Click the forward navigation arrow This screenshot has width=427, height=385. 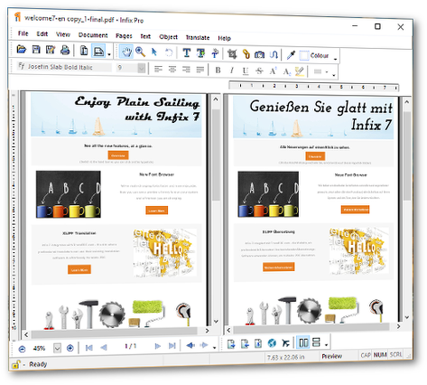204,345
